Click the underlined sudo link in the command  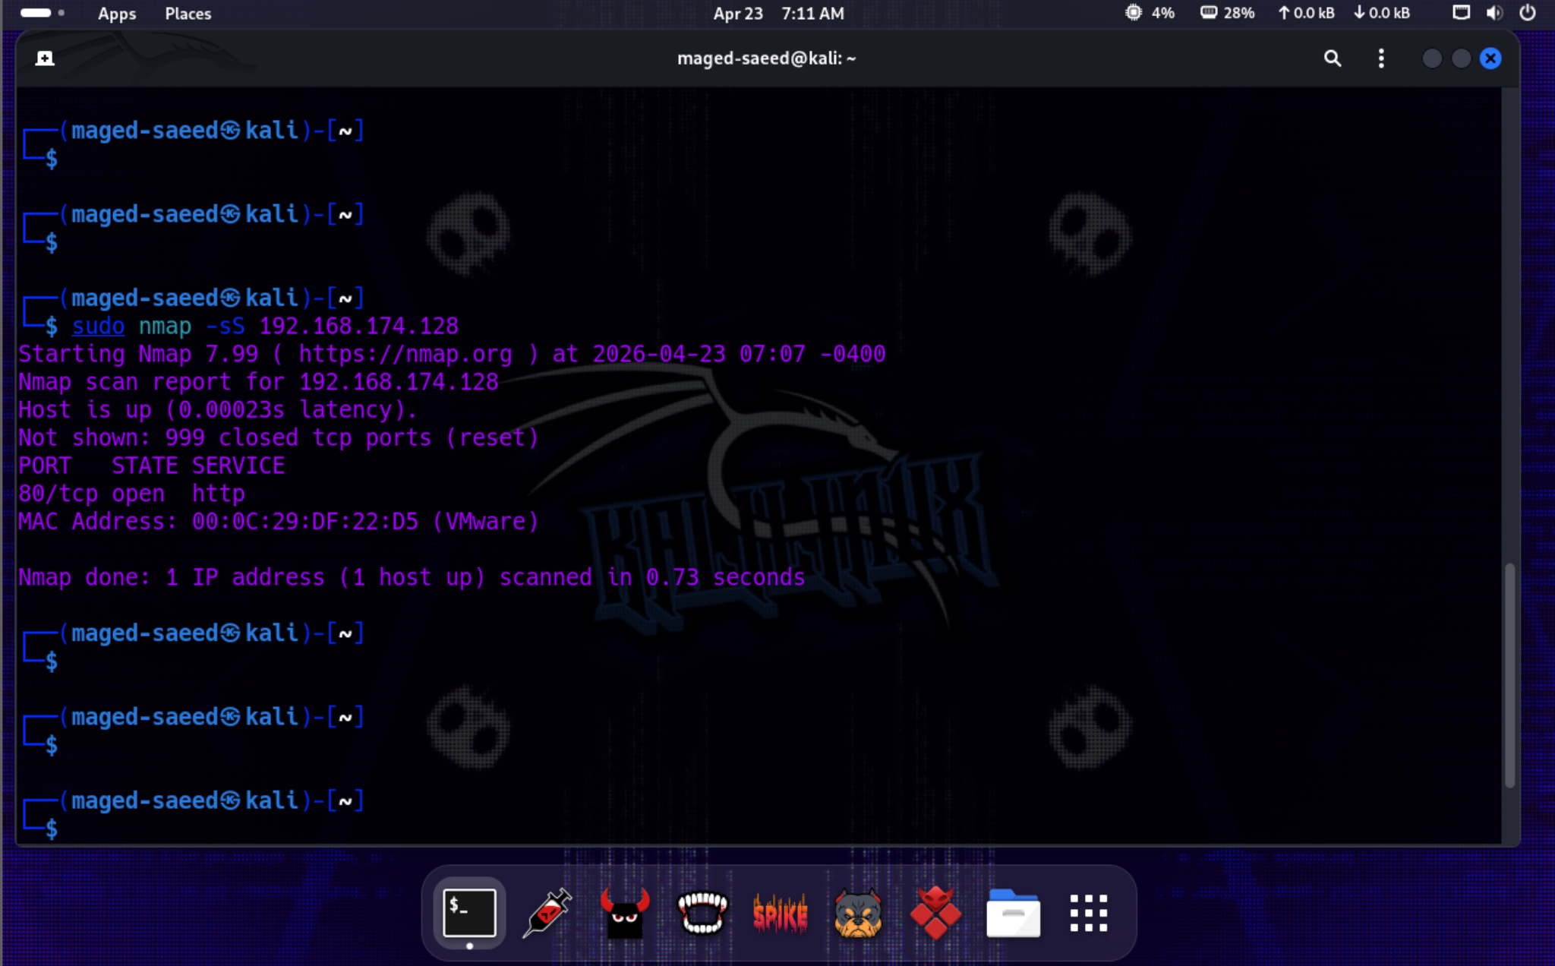[98, 326]
